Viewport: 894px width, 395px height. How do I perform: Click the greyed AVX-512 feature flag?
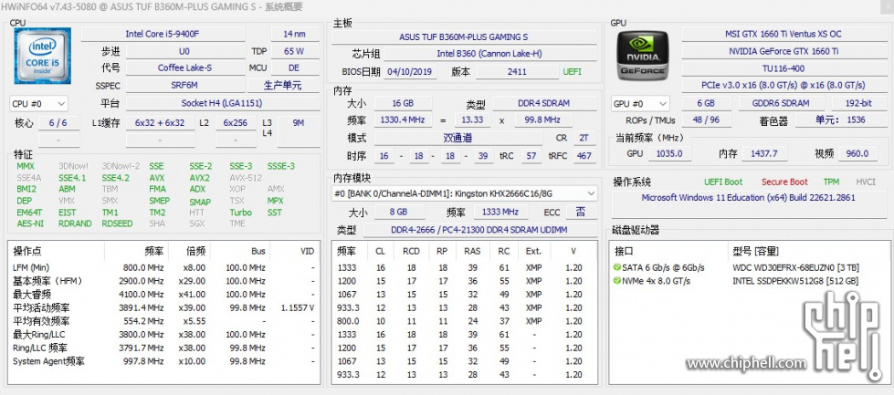tap(246, 178)
